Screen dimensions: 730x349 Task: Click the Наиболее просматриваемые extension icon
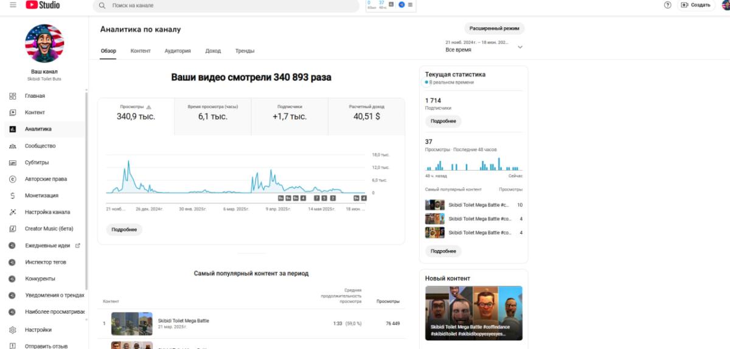pyautogui.click(x=12, y=312)
